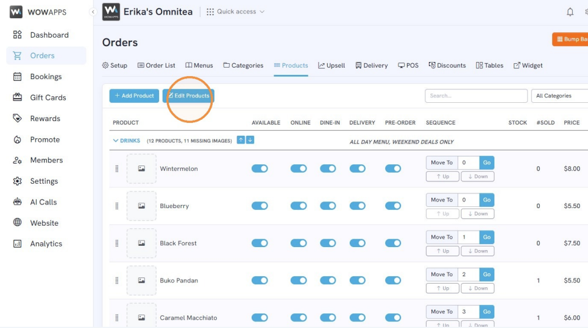This screenshot has height=328, width=588.
Task: Click the Erika's Omnitea header logo
Action: pos(111,12)
